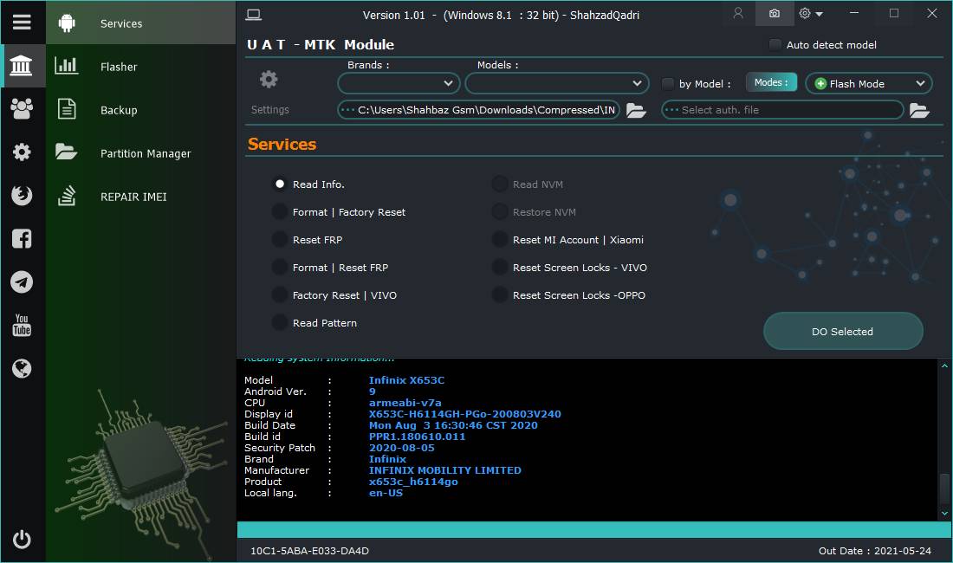Select the Reset FRP radio option

click(x=280, y=240)
